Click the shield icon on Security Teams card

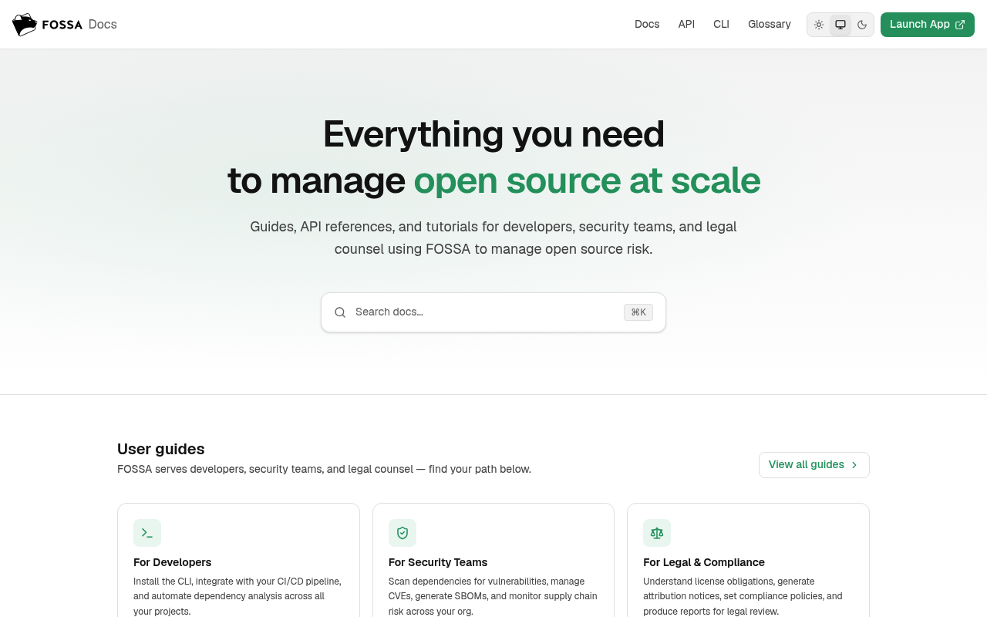tap(403, 533)
